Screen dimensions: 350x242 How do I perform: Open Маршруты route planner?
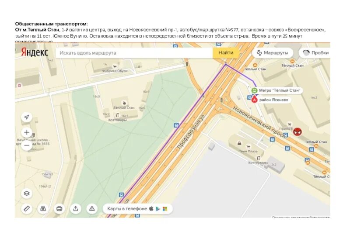[272, 53]
